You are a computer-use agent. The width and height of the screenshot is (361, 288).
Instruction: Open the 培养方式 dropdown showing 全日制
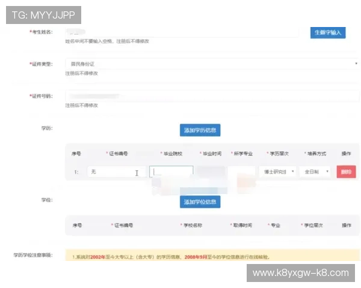(x=315, y=172)
